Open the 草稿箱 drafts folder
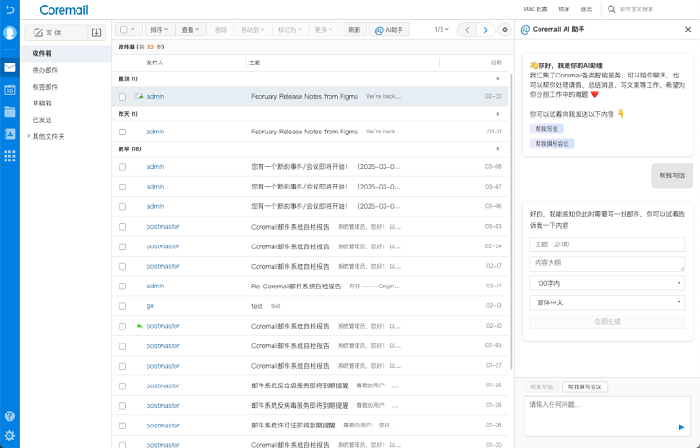 click(x=42, y=103)
